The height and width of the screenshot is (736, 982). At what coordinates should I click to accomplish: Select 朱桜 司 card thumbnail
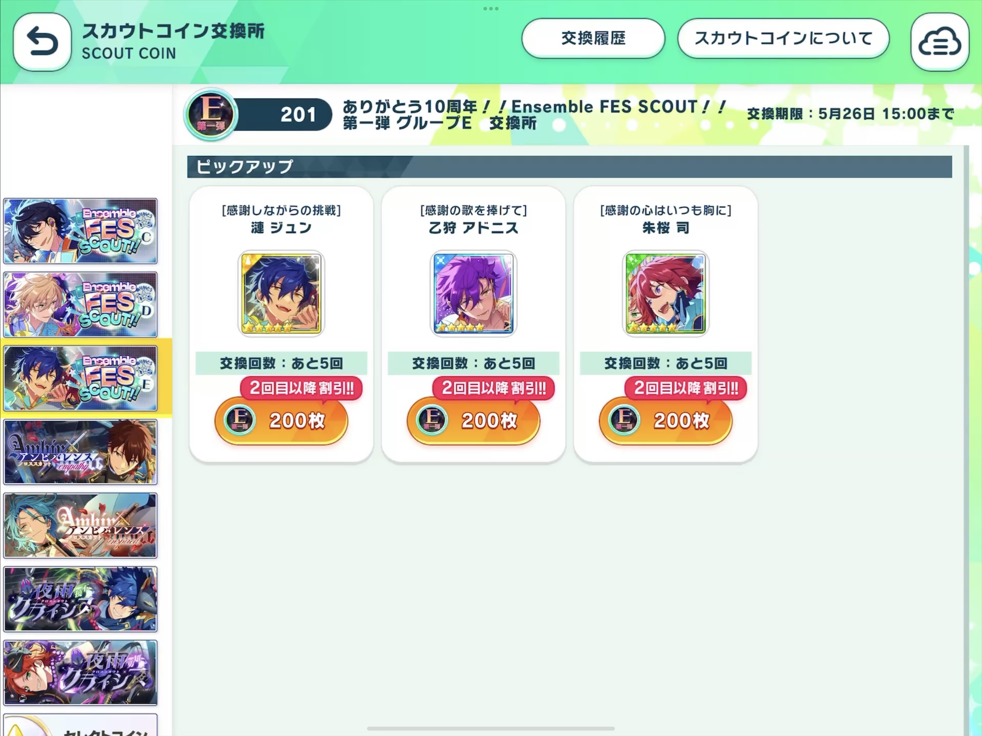pos(666,293)
